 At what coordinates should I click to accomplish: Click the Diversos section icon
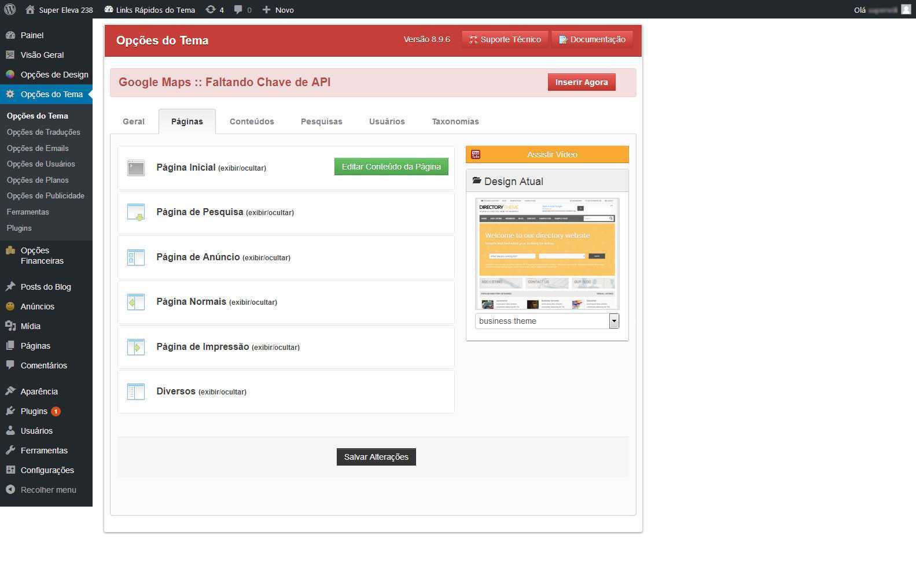point(136,392)
